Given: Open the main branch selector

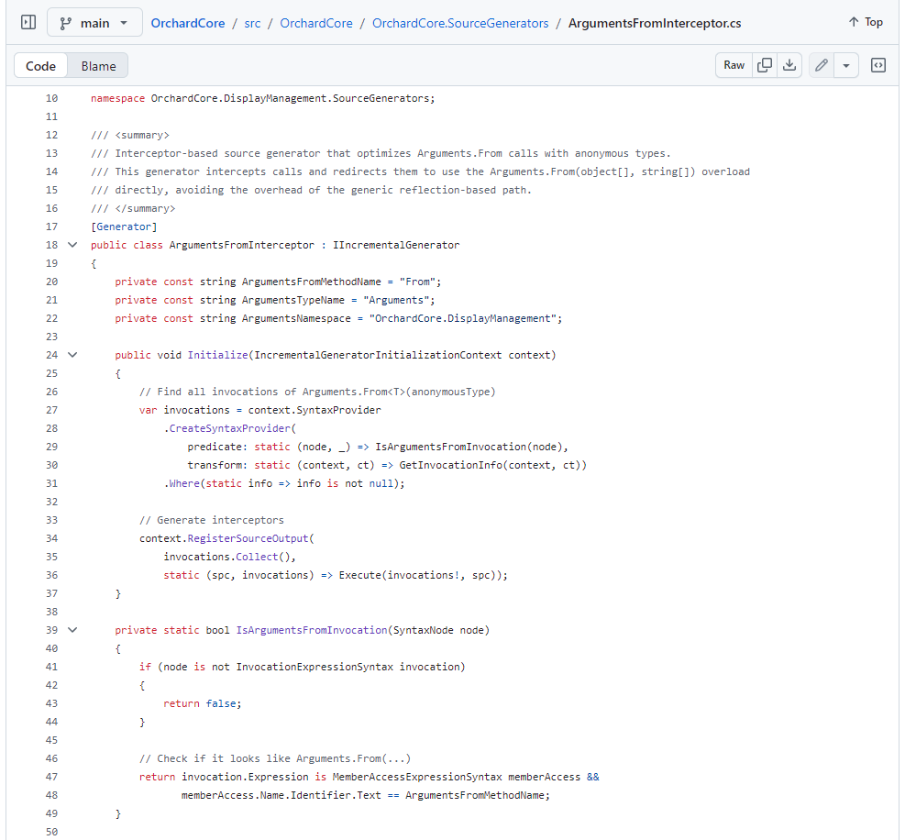Looking at the screenshot, I should pos(94,23).
